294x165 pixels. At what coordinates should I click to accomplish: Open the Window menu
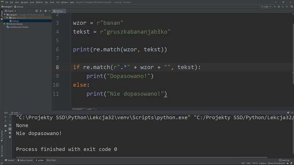point(64,2)
